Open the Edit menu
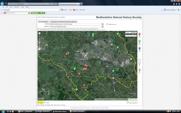181x113 pixels. (7, 7)
